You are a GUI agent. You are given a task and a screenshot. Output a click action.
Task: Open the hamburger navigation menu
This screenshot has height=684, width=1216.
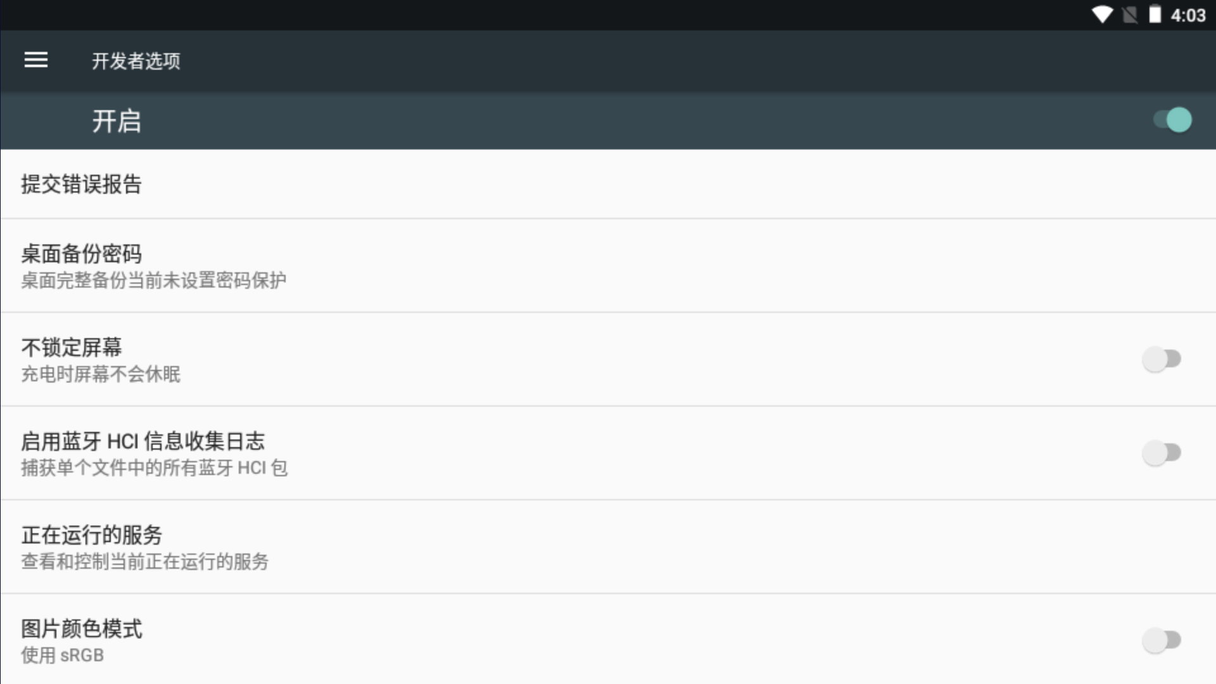pos(36,60)
